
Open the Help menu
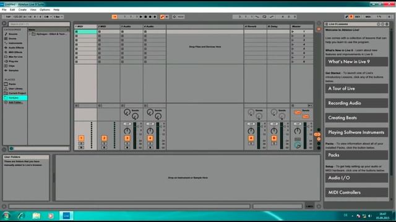coord(56,10)
